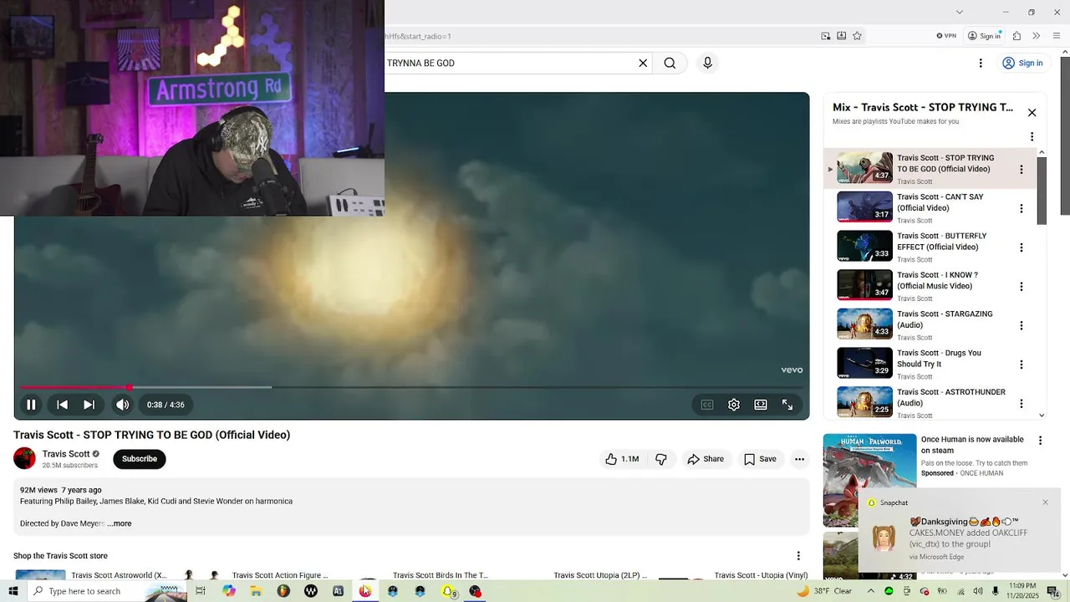Start voice search with the microphone

(707, 63)
